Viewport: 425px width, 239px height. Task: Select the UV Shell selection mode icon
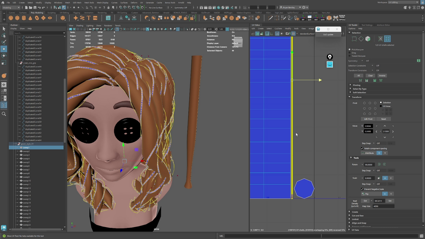(x=387, y=39)
